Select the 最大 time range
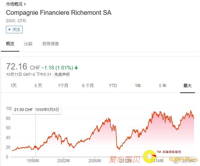Screen dimensions: 200x166 point(187,86)
